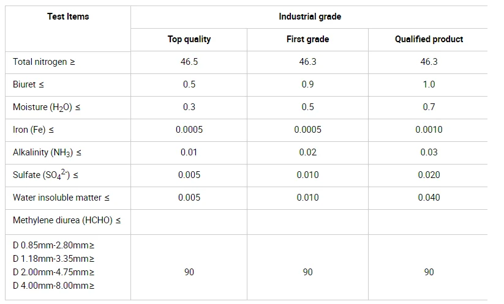Select the Top quality alkalinity value 0.01
504x304 pixels.
click(x=189, y=152)
